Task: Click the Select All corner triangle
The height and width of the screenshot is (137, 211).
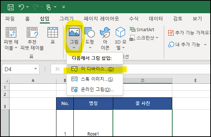Action: (6, 80)
